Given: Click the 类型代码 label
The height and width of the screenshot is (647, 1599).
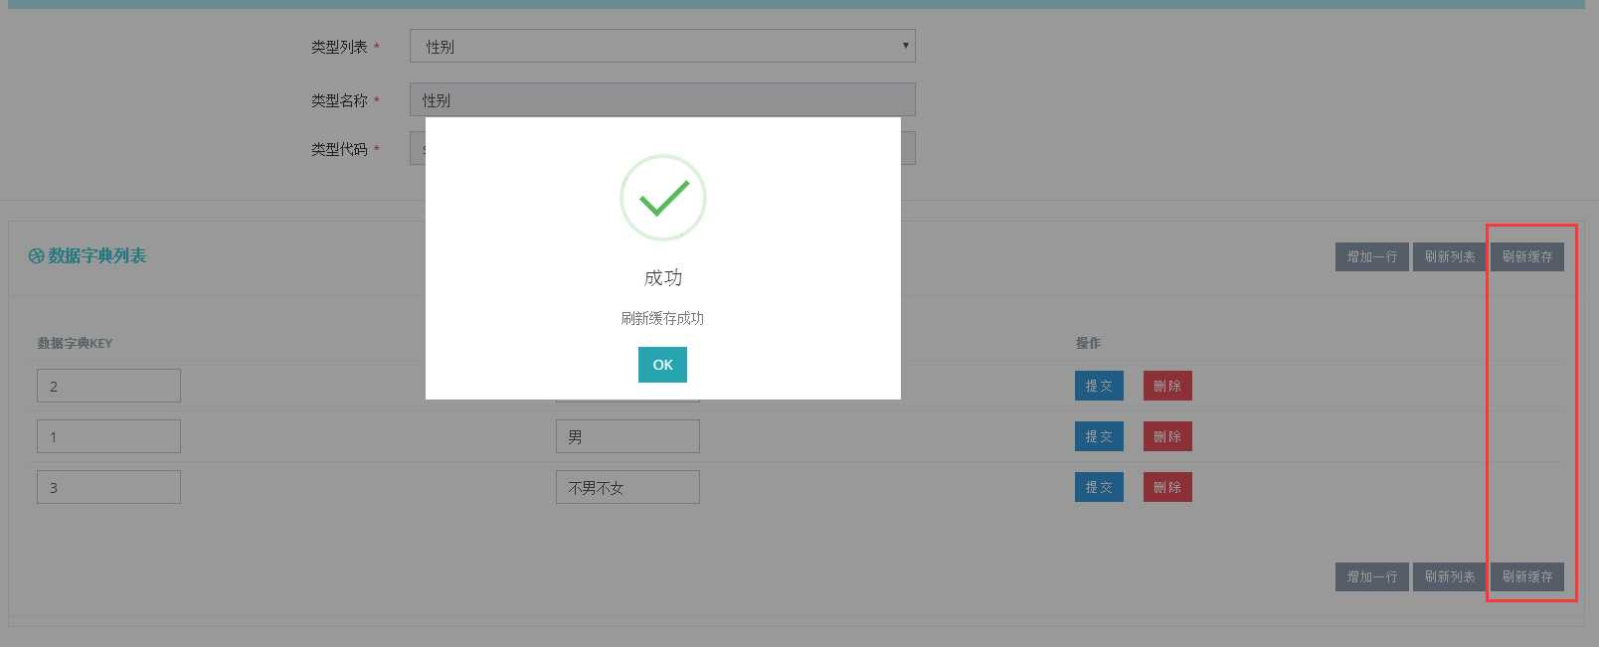Looking at the screenshot, I should pyautogui.click(x=339, y=149).
